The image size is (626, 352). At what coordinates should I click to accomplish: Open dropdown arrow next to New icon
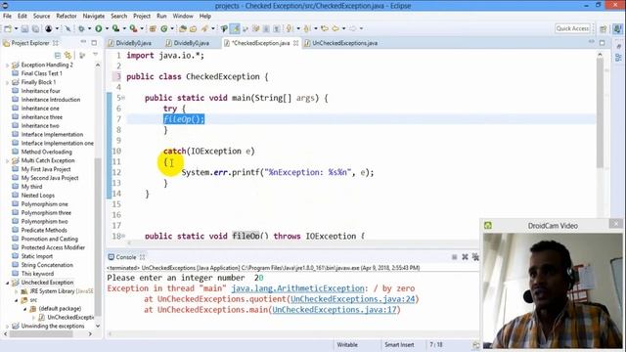tap(16, 28)
